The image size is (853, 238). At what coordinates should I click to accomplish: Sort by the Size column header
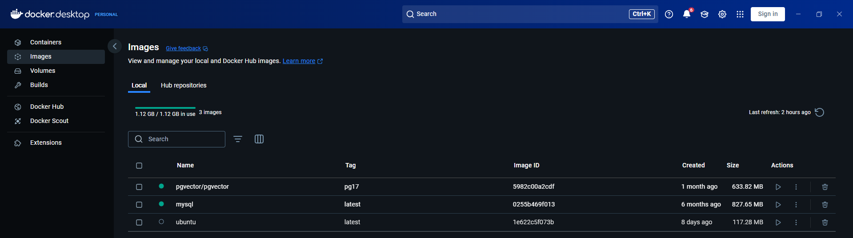(733, 165)
